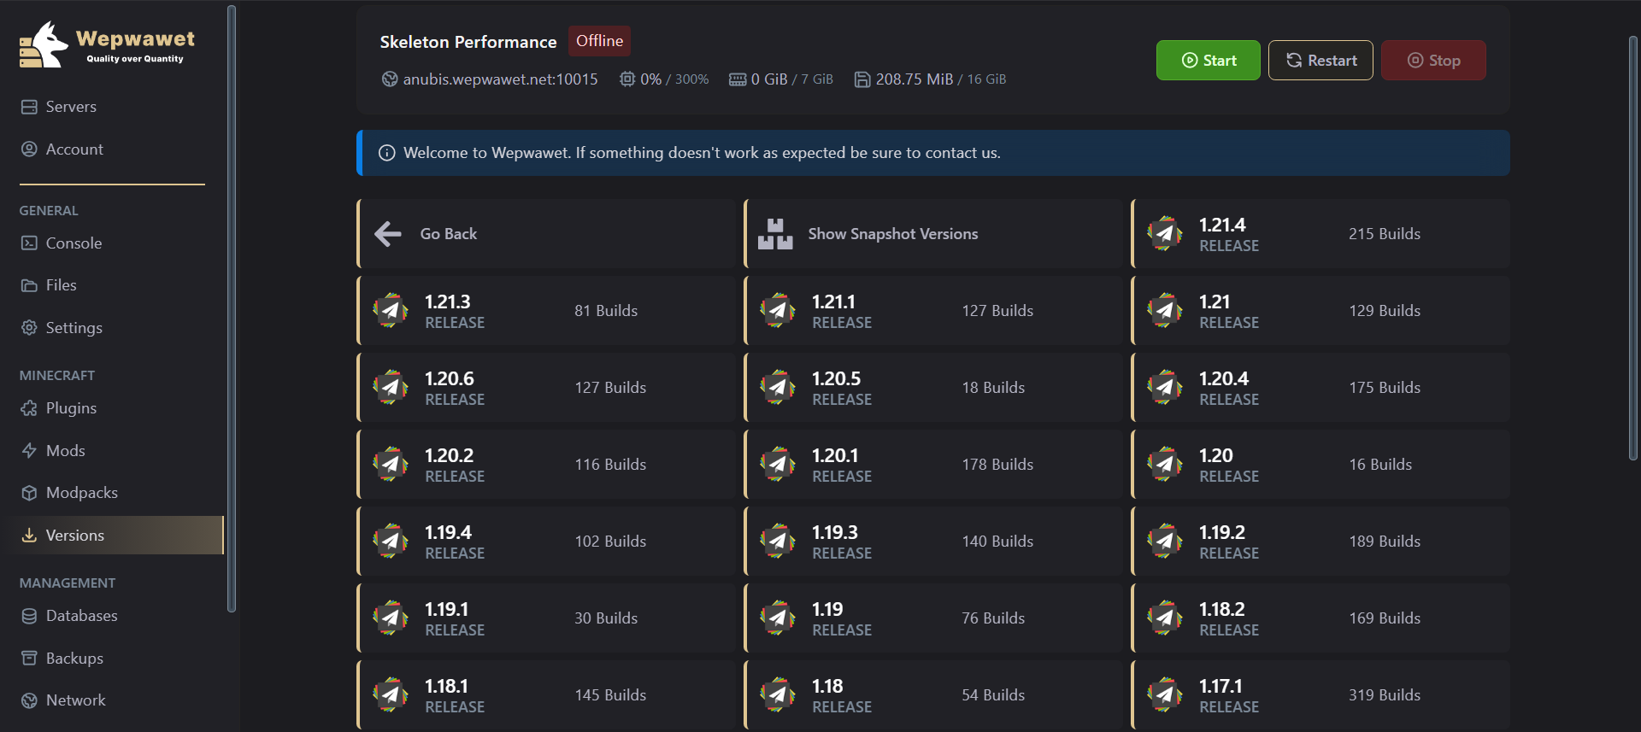Click the snapshot boxes icon
The height and width of the screenshot is (732, 1641).
click(775, 234)
